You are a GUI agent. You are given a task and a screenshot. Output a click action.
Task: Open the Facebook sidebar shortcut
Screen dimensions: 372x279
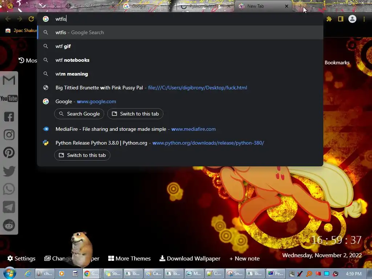[x=9, y=117]
